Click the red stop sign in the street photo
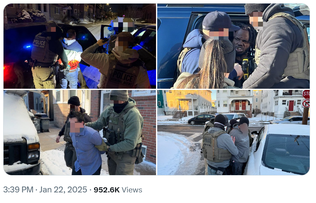The image size is (316, 203). point(306,94)
